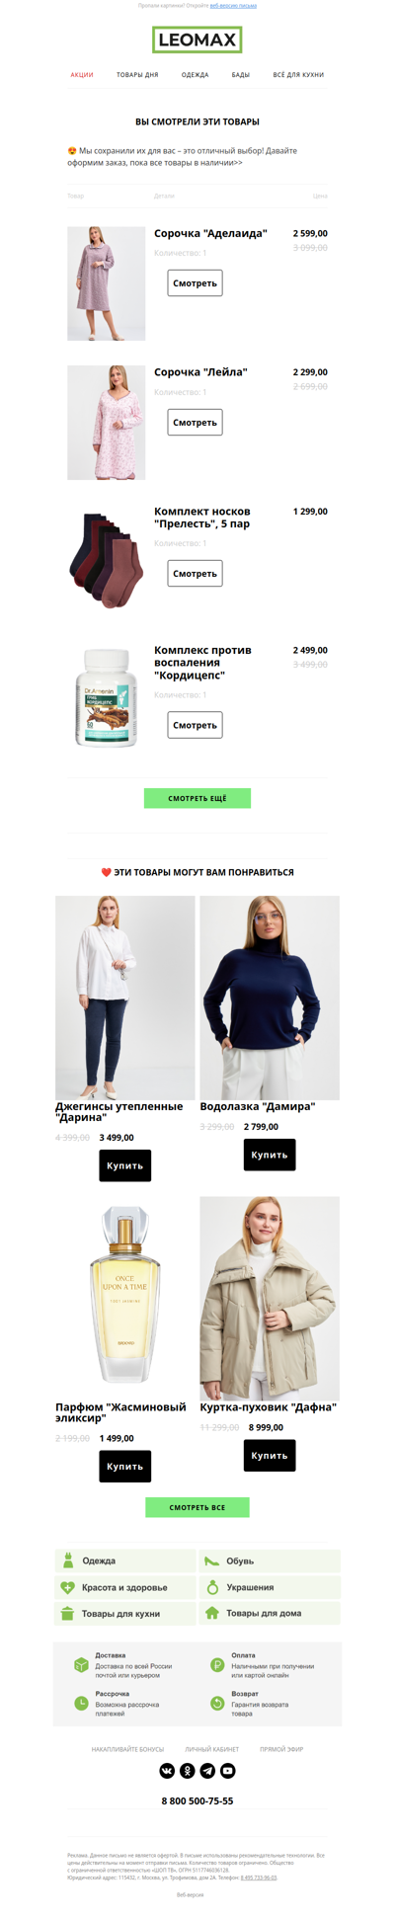Open the ЛИЧНЫЙ КАБИНЕТ link

212,1749
